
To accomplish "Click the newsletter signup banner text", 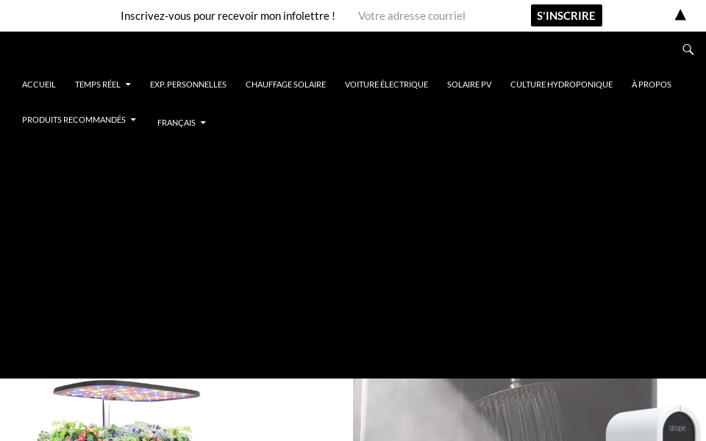I will [228, 15].
